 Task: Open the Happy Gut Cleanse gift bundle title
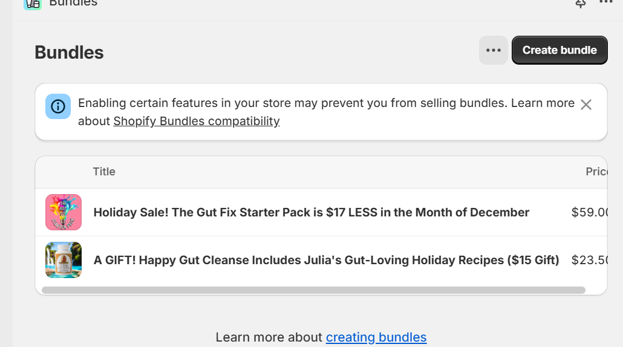(x=326, y=260)
